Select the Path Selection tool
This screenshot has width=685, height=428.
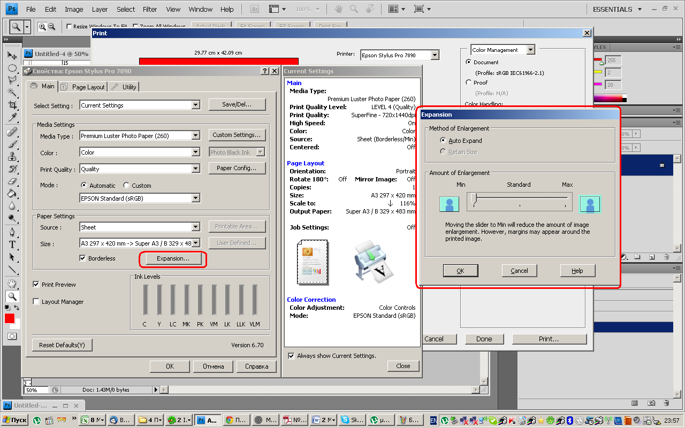click(x=12, y=257)
